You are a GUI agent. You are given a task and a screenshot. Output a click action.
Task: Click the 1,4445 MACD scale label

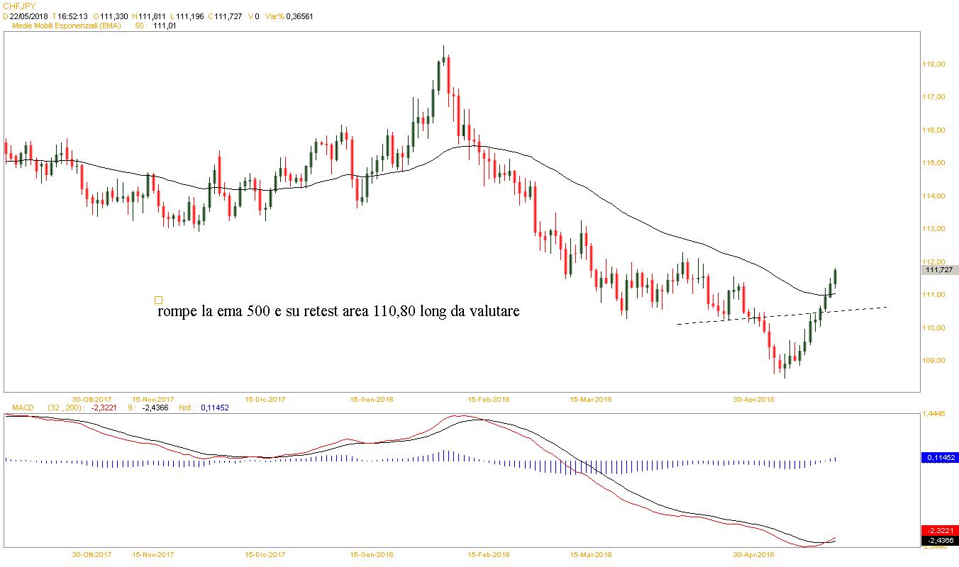pos(933,412)
